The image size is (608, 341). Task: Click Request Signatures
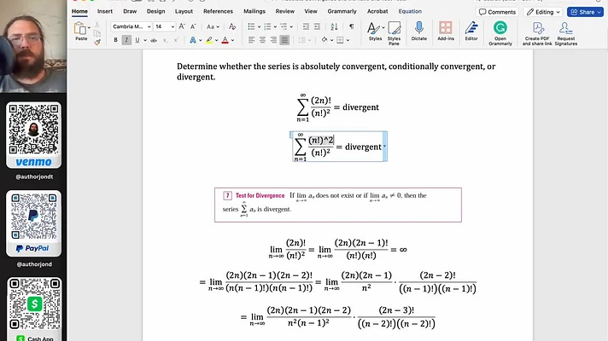click(566, 33)
